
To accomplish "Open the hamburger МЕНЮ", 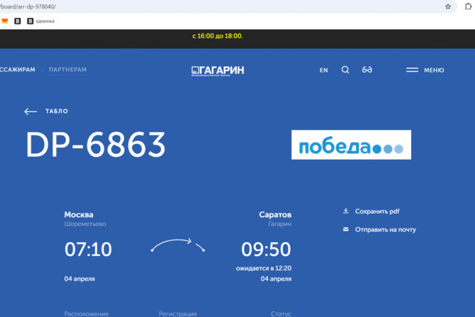I will point(425,70).
